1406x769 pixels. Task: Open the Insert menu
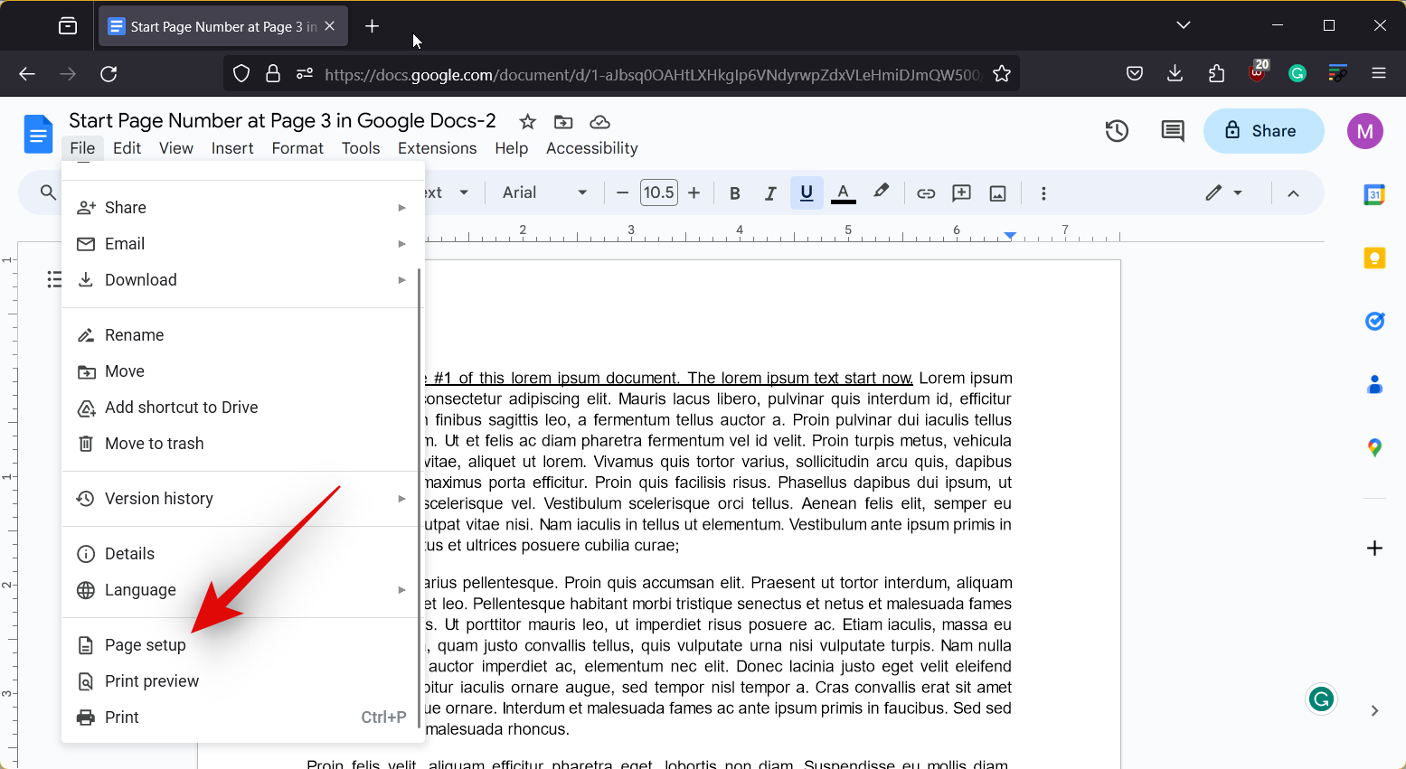coord(232,148)
